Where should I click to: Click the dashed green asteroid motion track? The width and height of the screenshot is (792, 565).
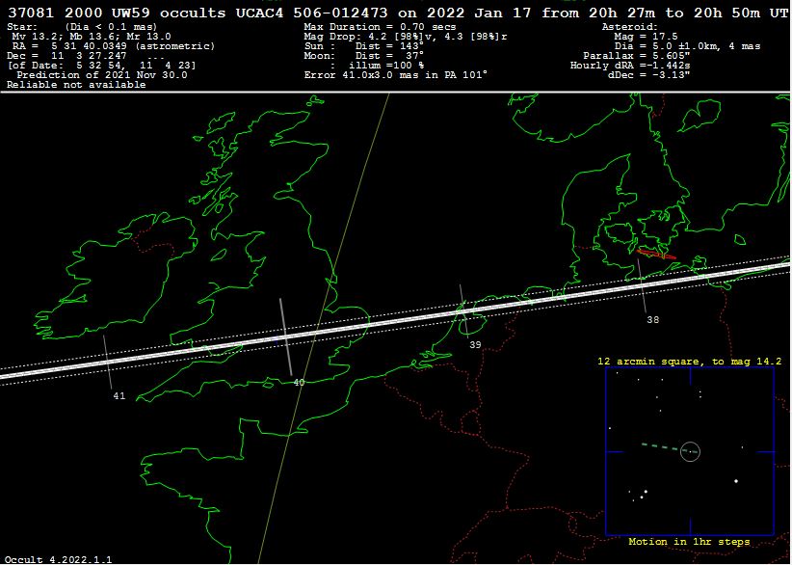[x=659, y=446]
